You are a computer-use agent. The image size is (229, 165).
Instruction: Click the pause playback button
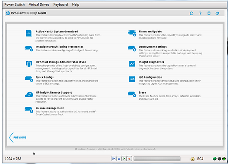point(119,159)
